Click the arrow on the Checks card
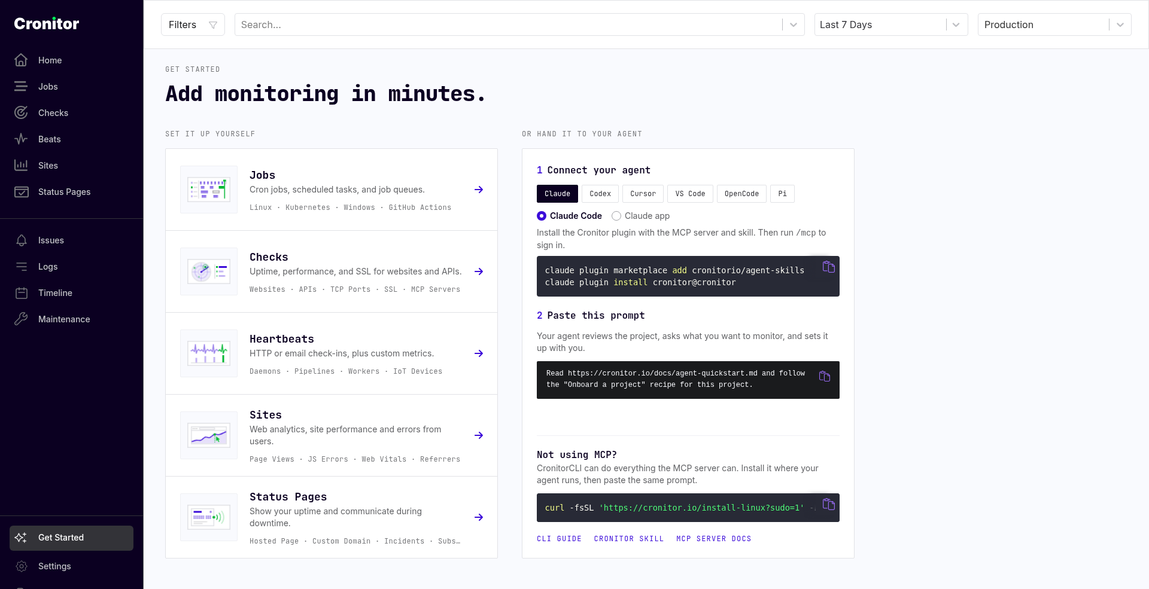The width and height of the screenshot is (1149, 589). coord(479,271)
